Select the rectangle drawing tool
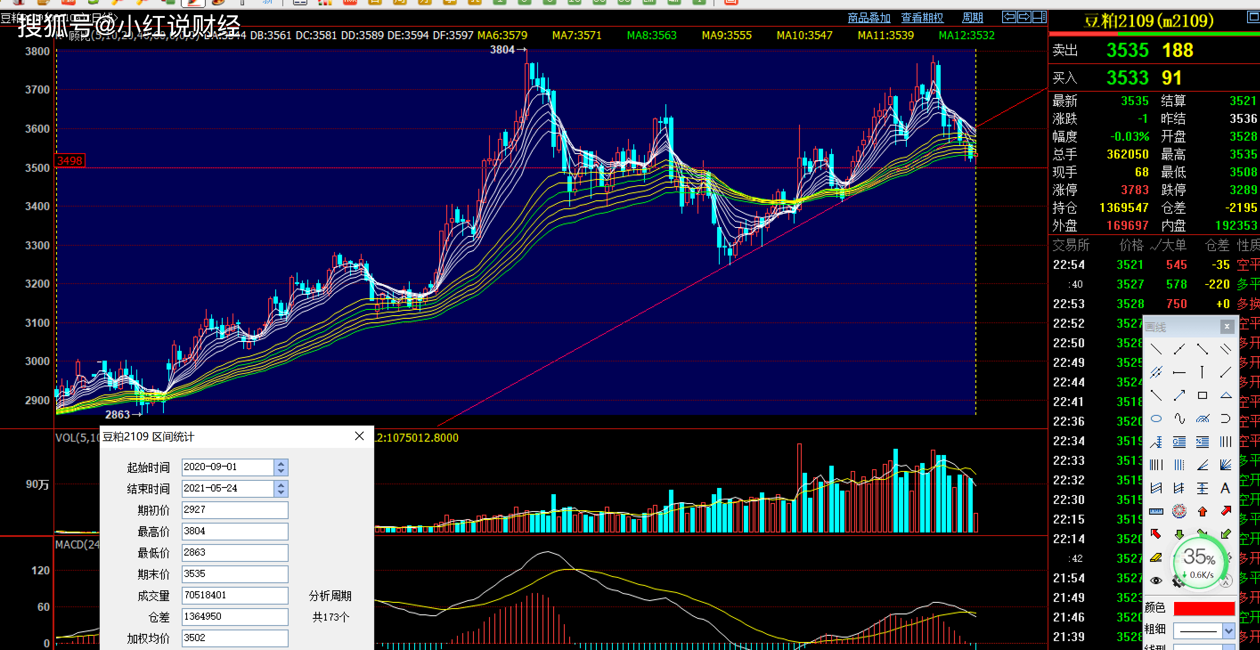The height and width of the screenshot is (650, 1260). coord(1202,395)
